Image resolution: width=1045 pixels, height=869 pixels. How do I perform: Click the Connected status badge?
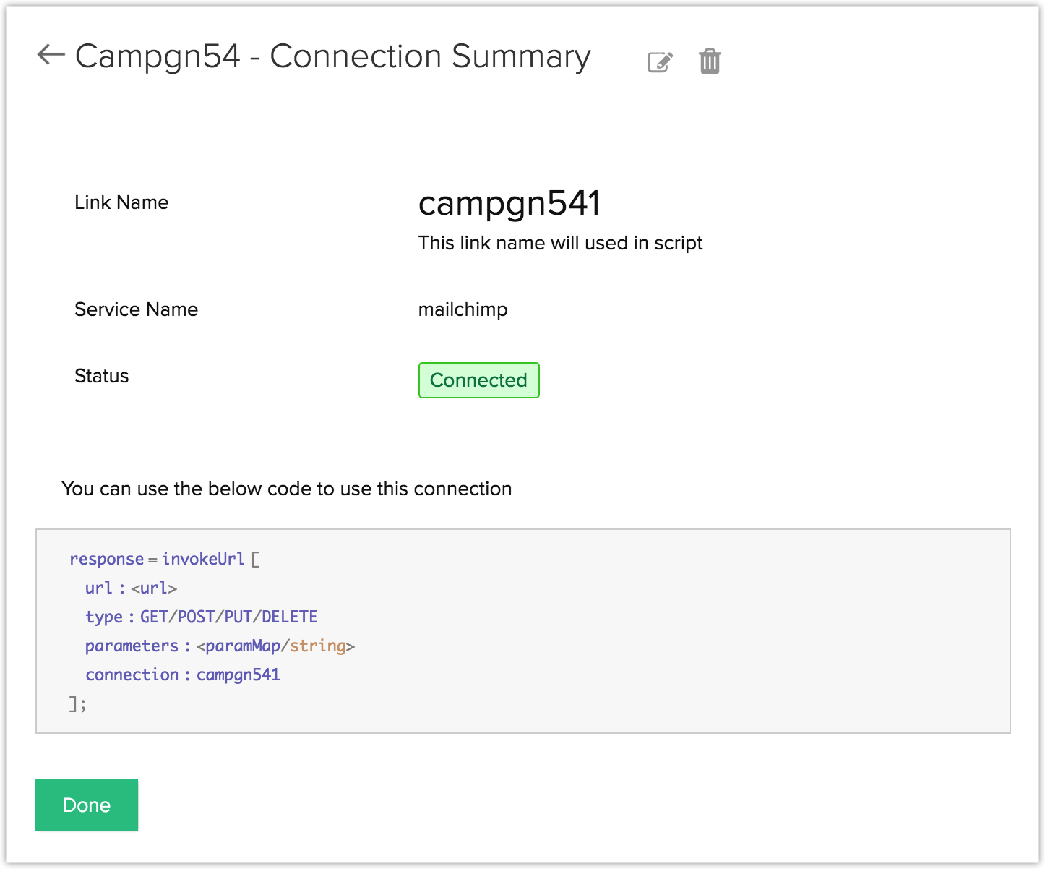pos(478,380)
